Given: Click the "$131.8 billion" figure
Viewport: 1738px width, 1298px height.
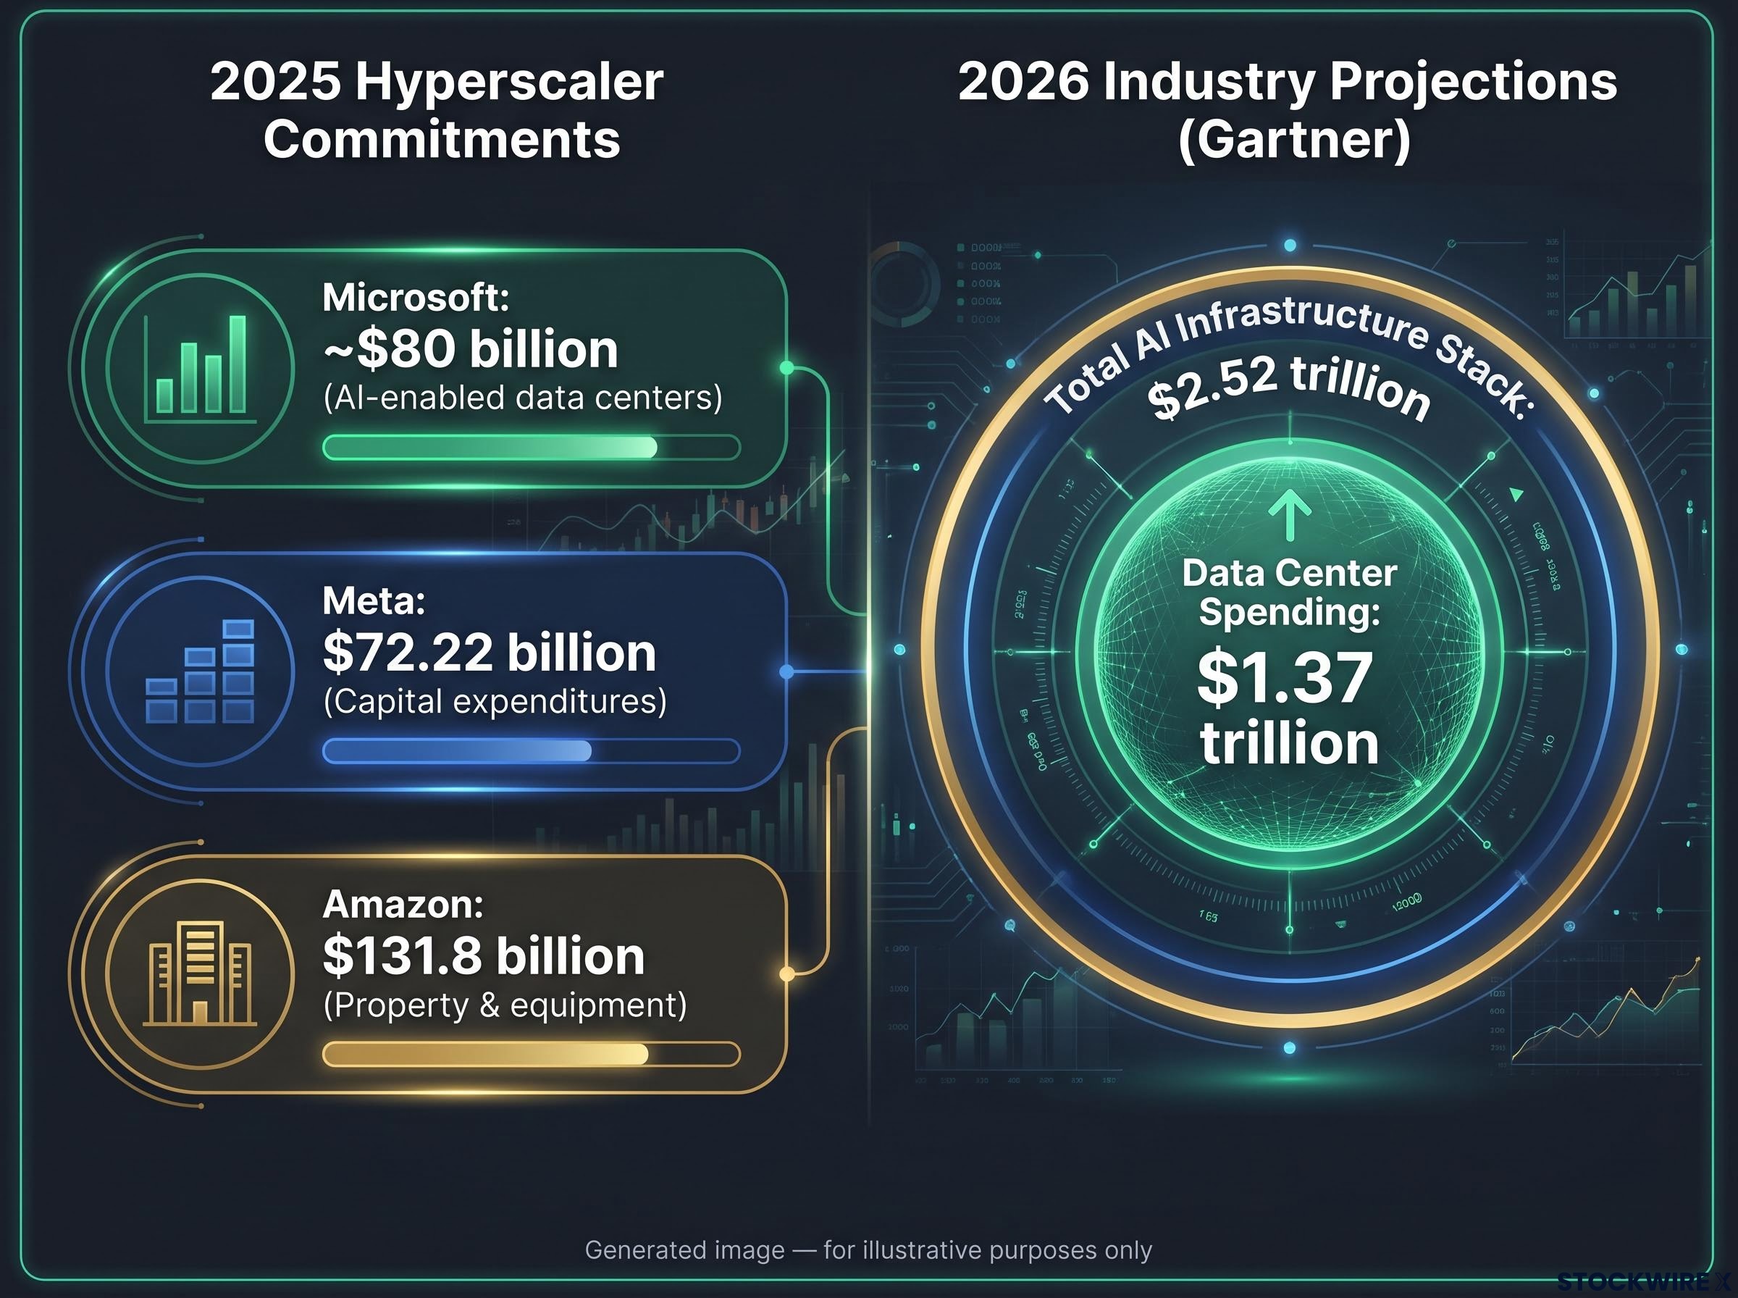Looking at the screenshot, I should pyautogui.click(x=484, y=955).
